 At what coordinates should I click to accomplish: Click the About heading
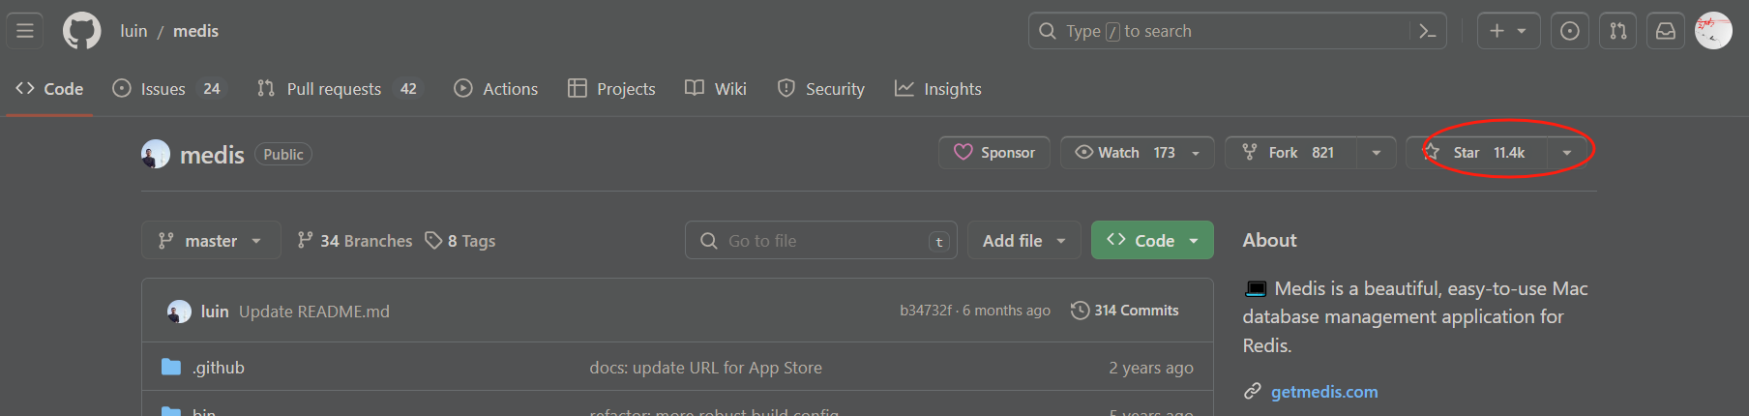pos(1269,240)
